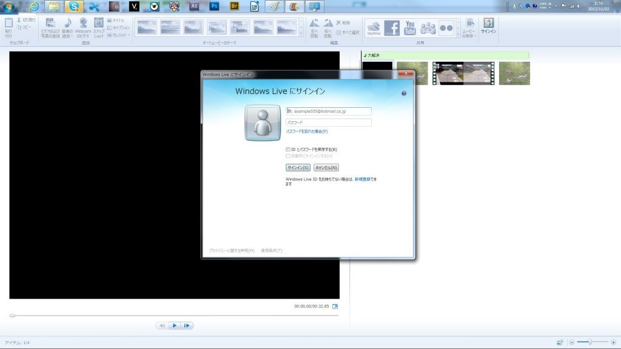Click the Play button under preview

pos(174,325)
